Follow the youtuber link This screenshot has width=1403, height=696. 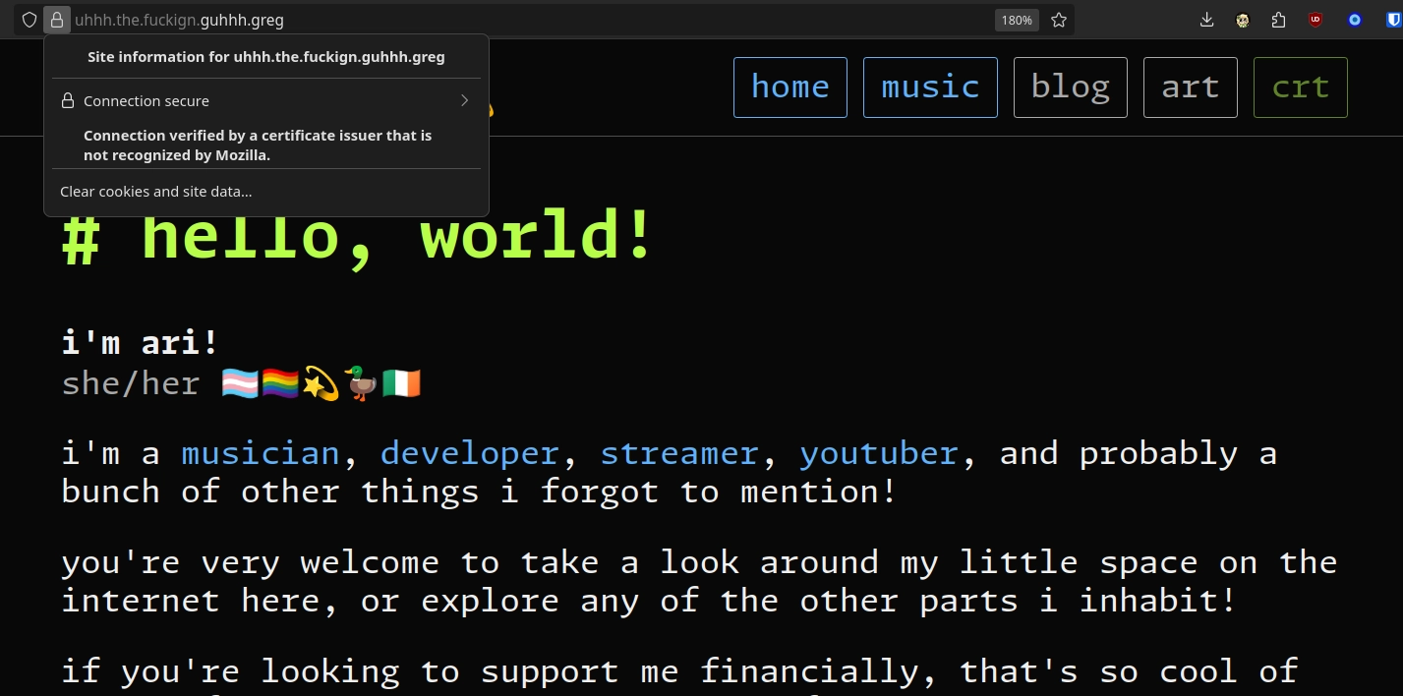tap(879, 453)
